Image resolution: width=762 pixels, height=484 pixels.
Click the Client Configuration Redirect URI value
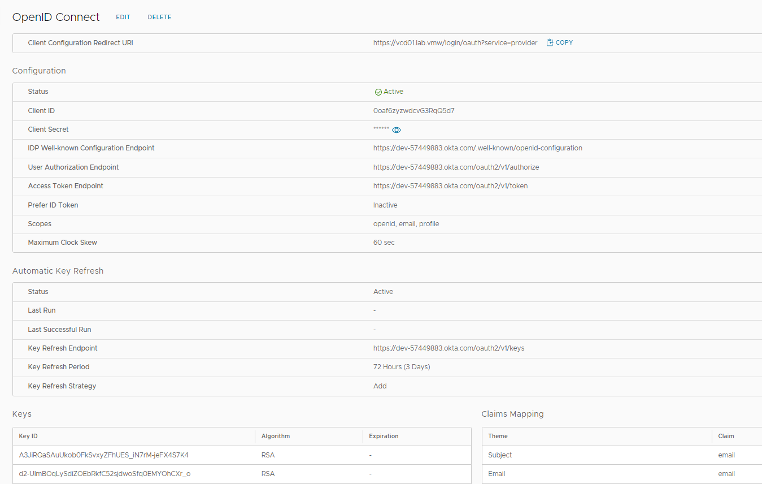coord(455,43)
